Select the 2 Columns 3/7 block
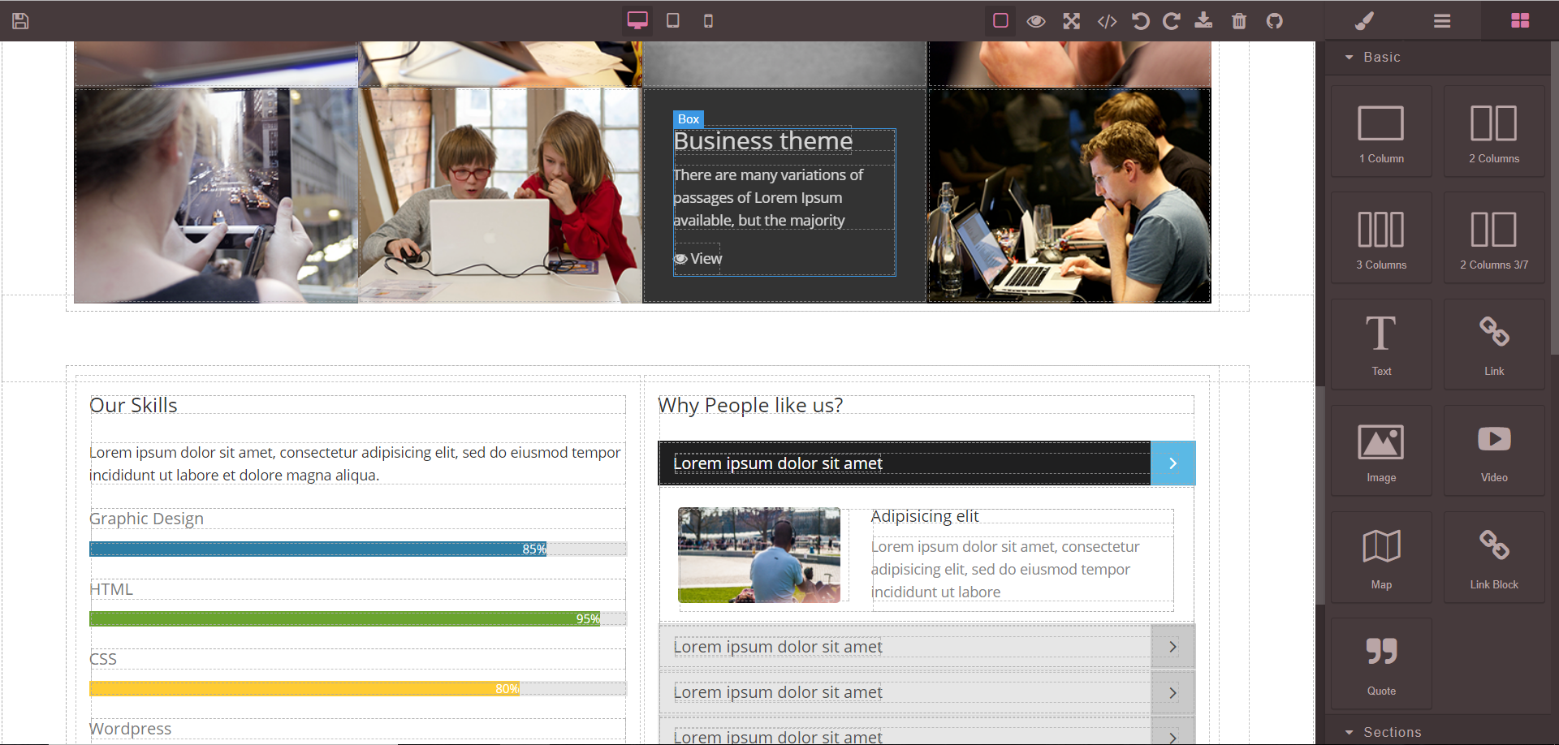This screenshot has height=745, width=1559. (1494, 238)
